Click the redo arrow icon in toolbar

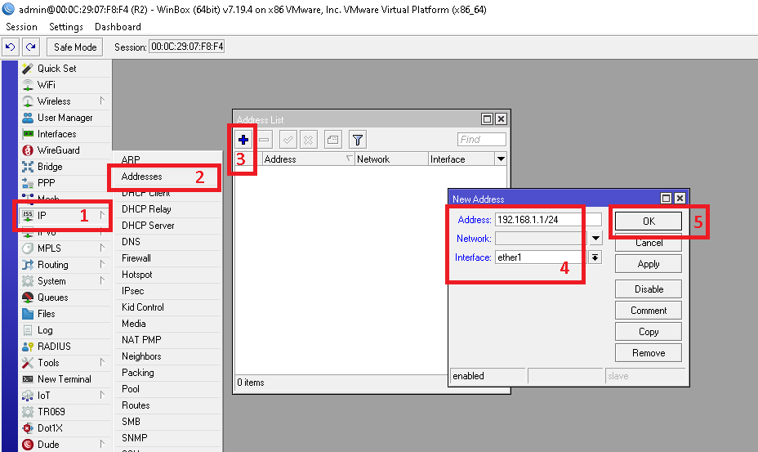point(31,47)
